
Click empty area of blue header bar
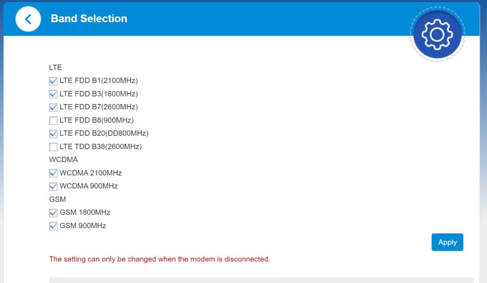click(265, 19)
